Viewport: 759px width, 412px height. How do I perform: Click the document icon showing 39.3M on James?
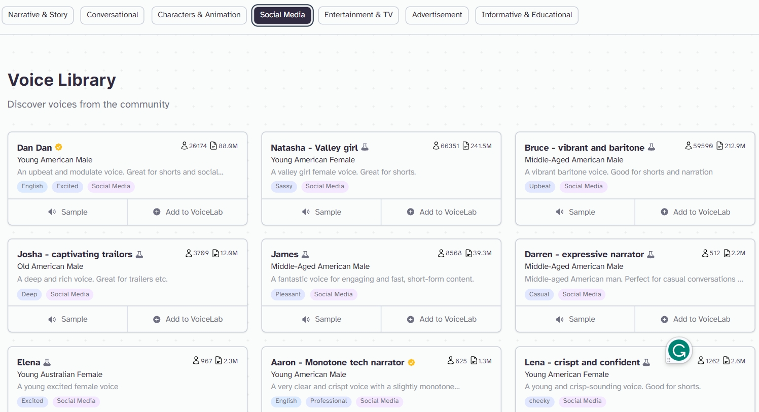pos(468,253)
